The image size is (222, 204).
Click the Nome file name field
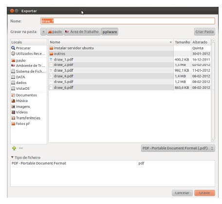(128, 21)
